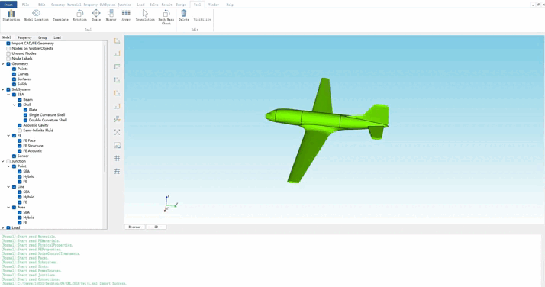Run Mesh Mass Check

coord(166,17)
